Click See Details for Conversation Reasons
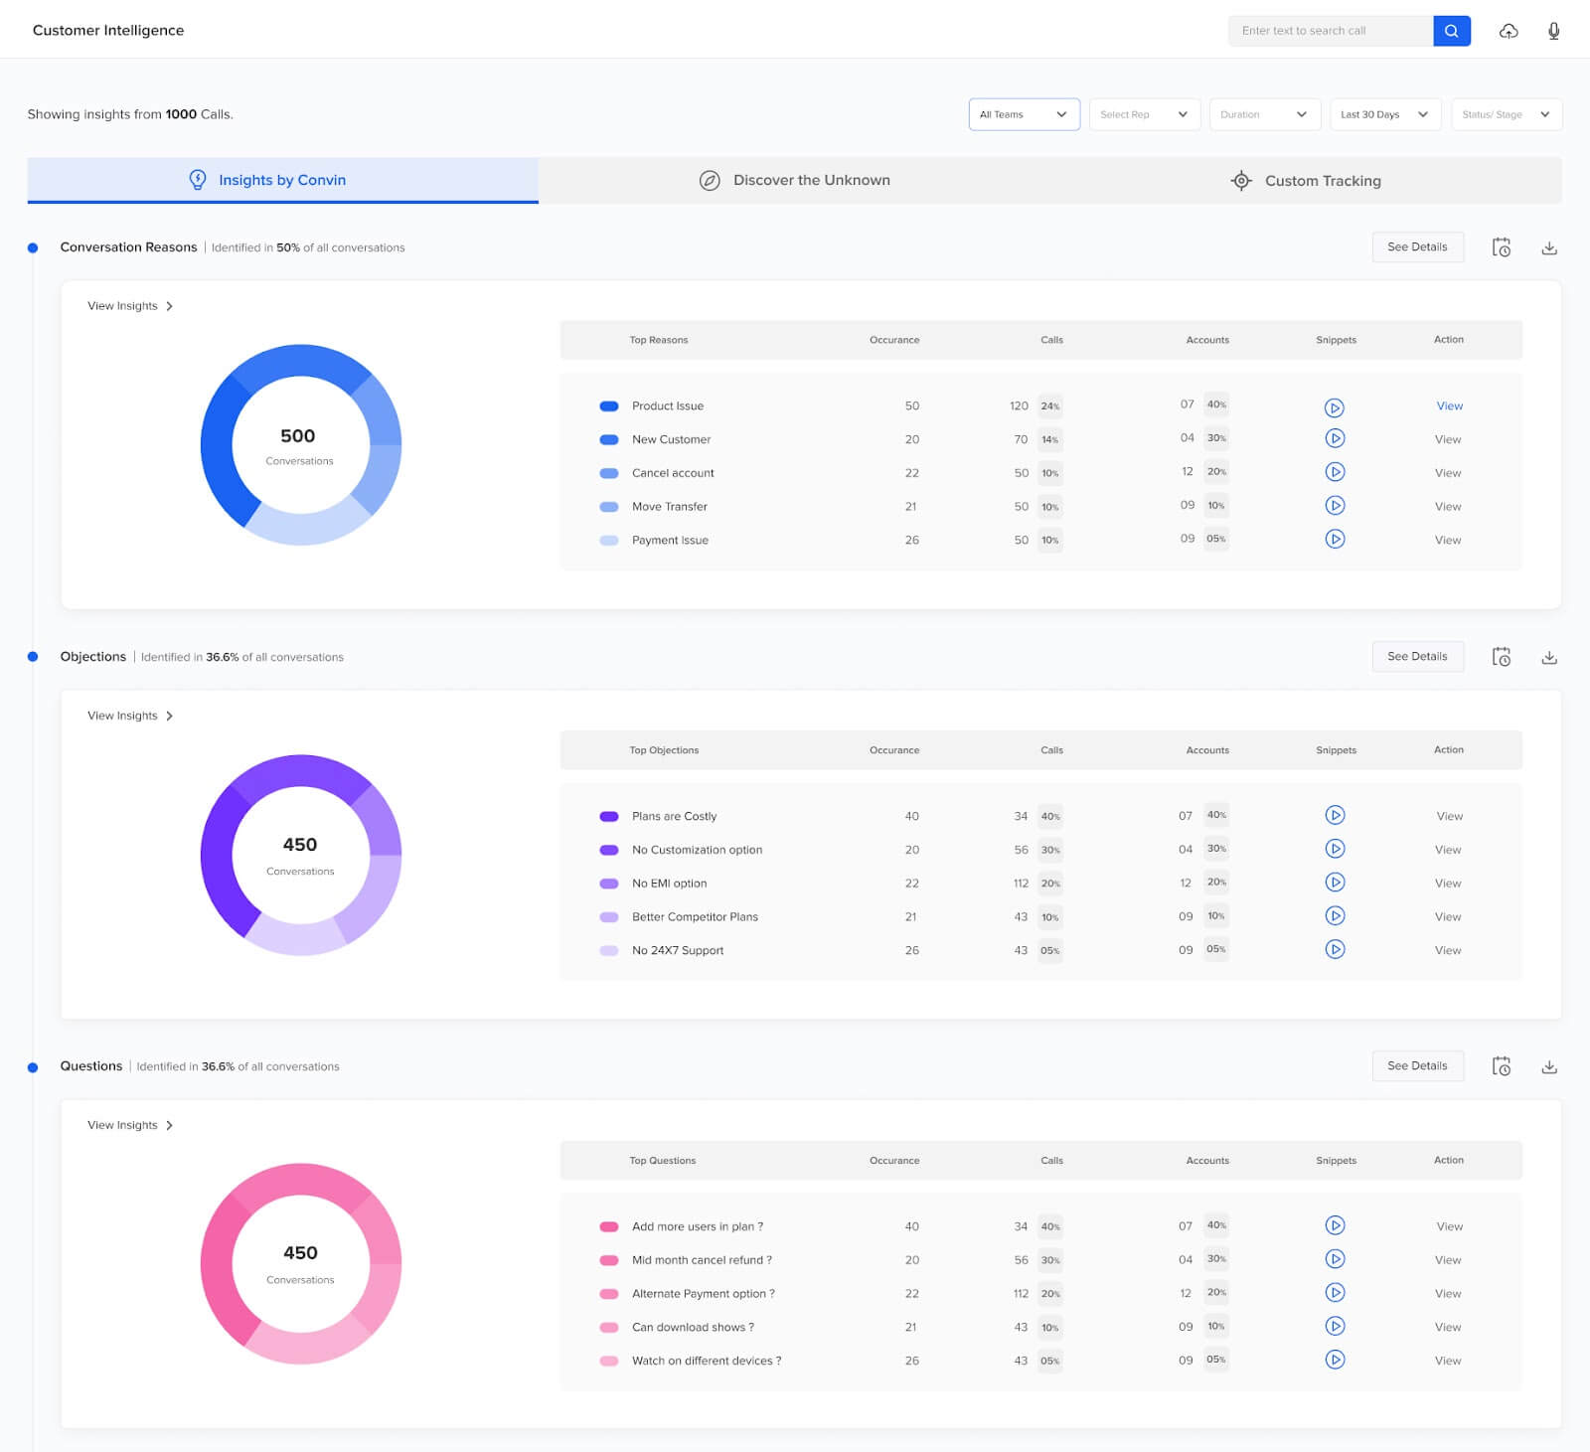1590x1452 pixels. coord(1417,246)
